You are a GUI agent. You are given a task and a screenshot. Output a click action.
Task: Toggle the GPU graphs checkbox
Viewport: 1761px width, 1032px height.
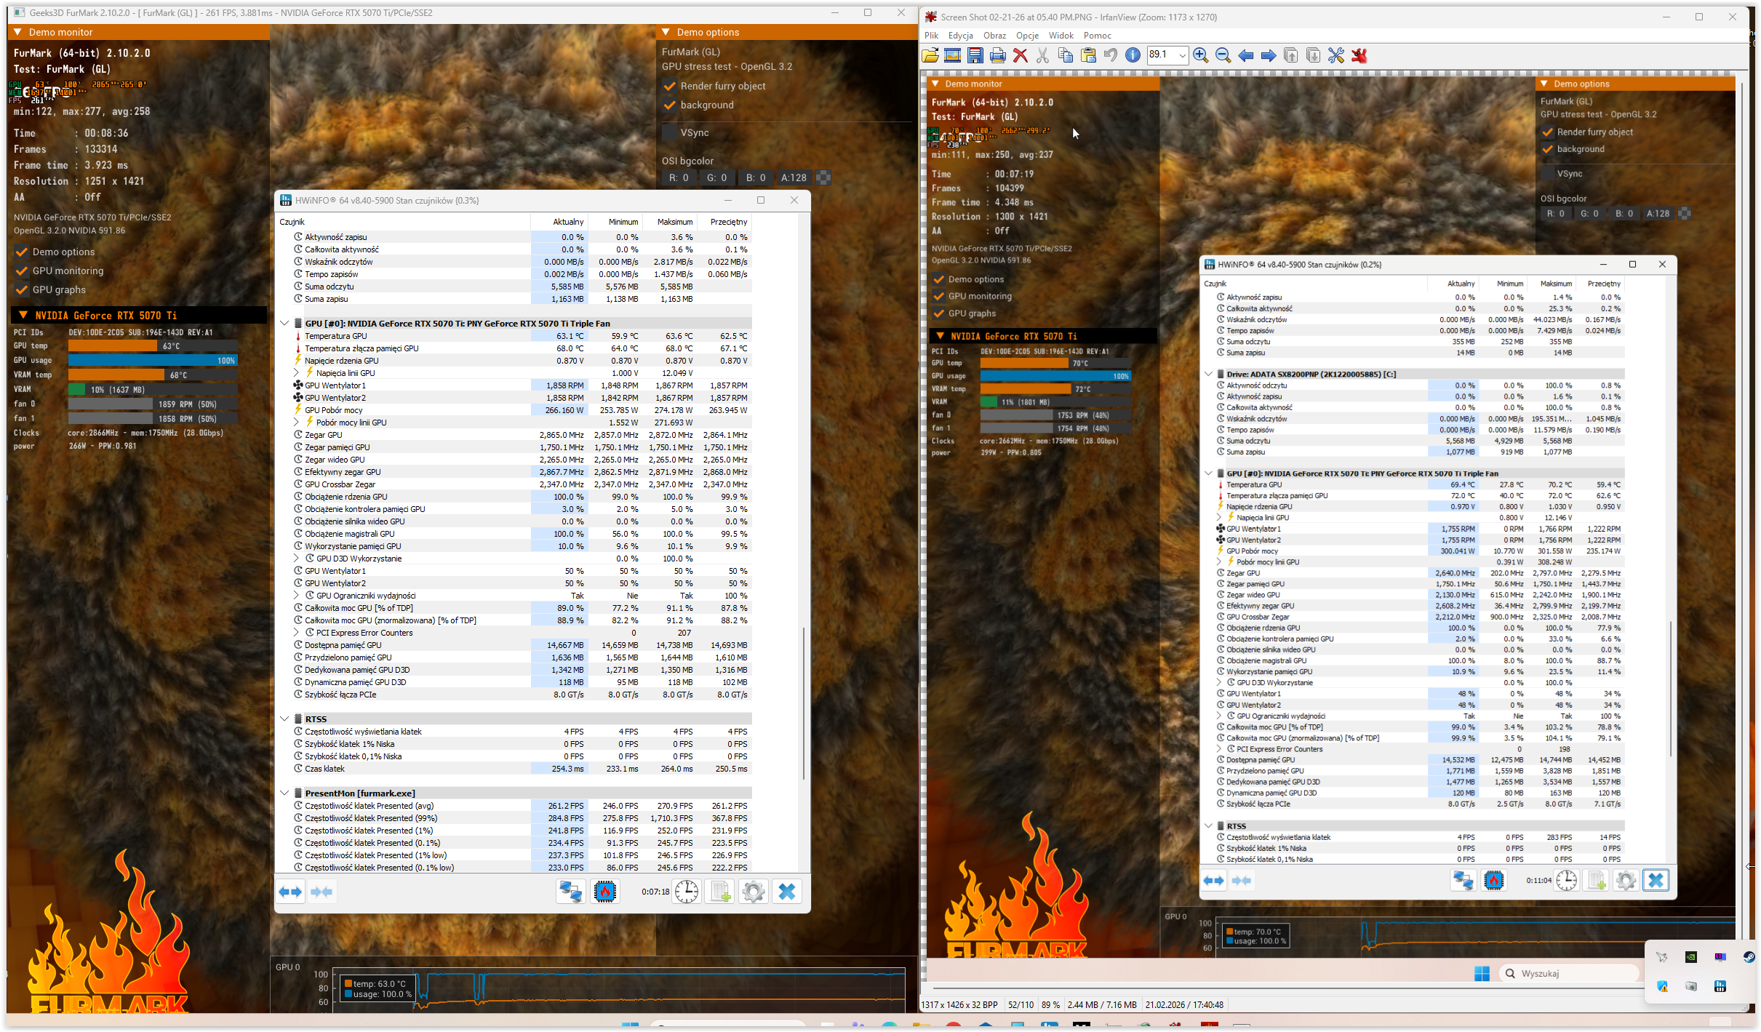click(22, 289)
